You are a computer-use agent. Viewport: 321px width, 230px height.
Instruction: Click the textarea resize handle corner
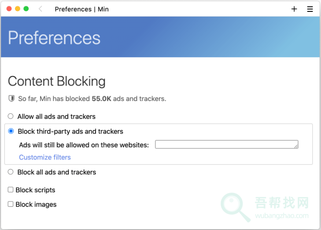point(296,146)
